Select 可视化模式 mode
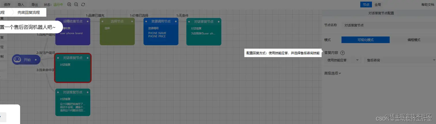 coord(365,40)
